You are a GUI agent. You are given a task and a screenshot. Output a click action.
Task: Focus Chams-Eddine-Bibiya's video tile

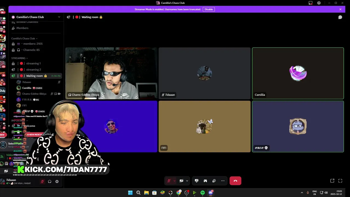click(111, 73)
